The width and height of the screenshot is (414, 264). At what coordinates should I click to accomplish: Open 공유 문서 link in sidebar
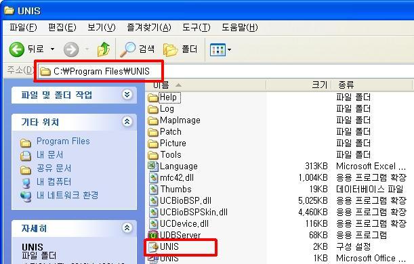coord(54,169)
